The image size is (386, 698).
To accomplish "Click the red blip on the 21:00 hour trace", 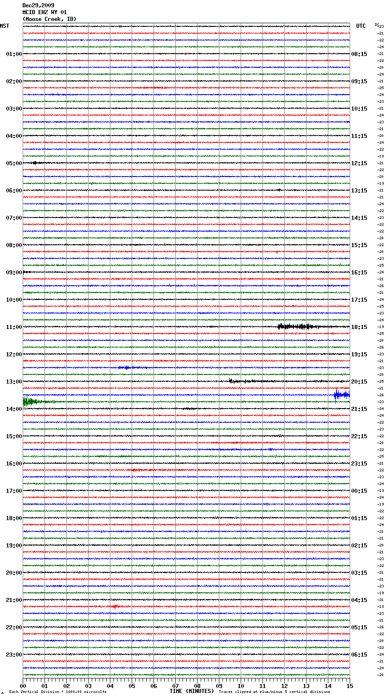I will click(115, 607).
